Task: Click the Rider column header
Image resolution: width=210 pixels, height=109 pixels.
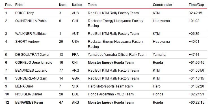Action: pos(20,5)
